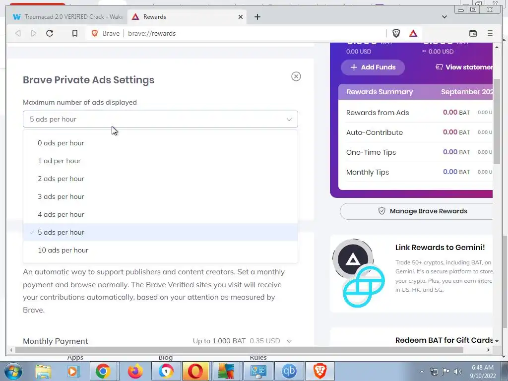Open View statement link

click(x=464, y=67)
